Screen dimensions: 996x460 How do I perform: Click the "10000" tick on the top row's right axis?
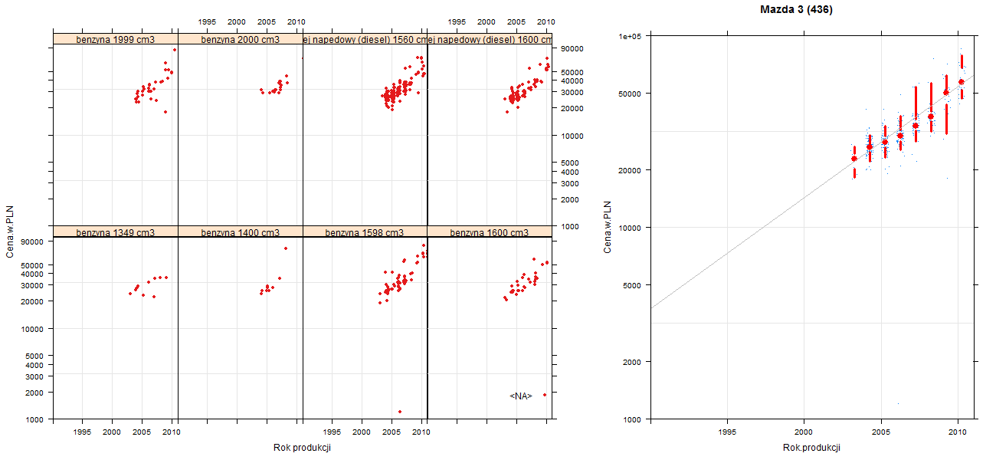click(x=573, y=136)
